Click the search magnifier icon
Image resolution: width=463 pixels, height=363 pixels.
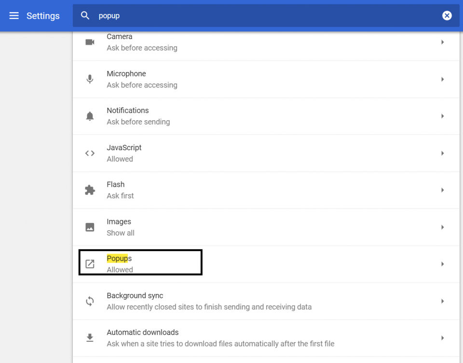[x=85, y=16]
